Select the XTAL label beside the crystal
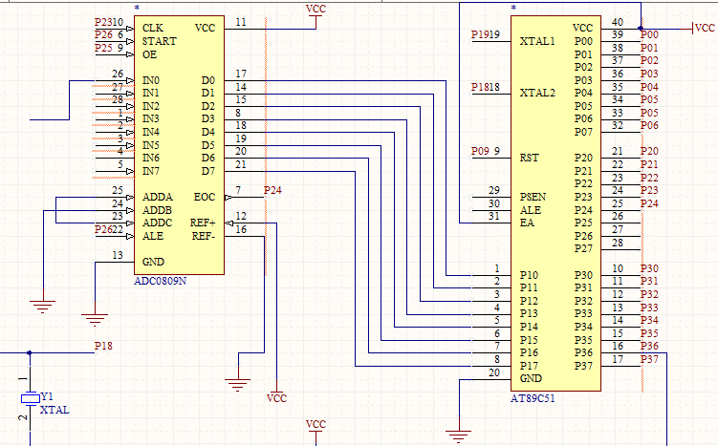The width and height of the screenshot is (718, 446). click(x=54, y=410)
